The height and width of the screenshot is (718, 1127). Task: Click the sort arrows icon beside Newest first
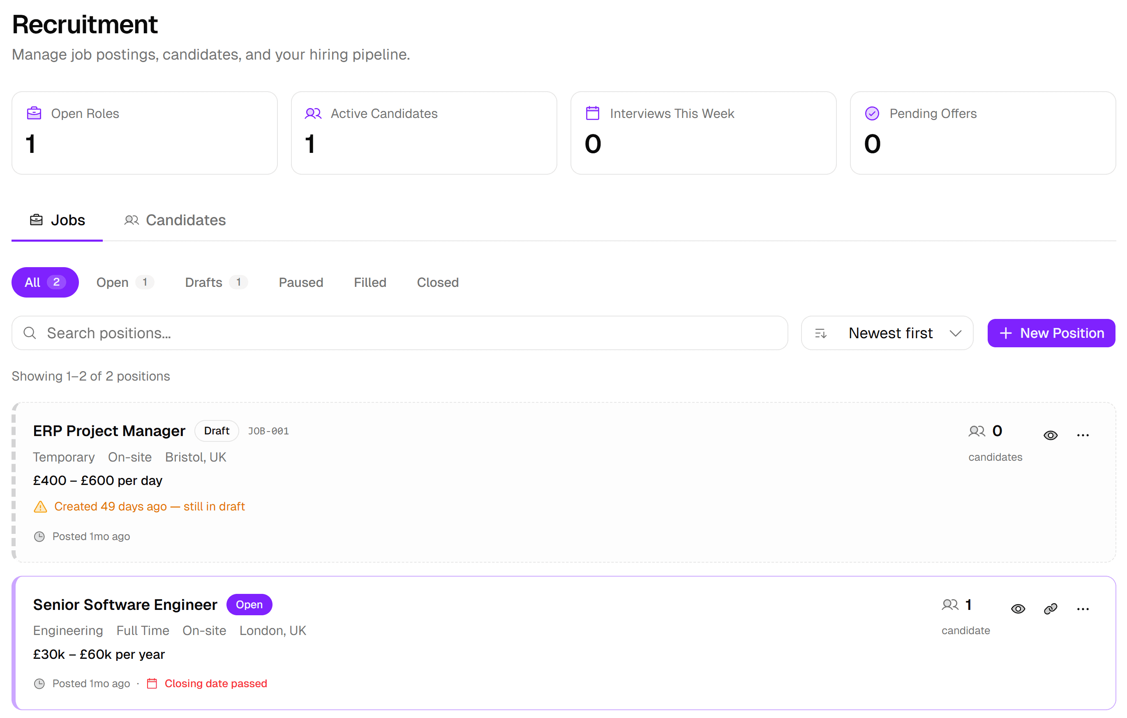tap(820, 333)
